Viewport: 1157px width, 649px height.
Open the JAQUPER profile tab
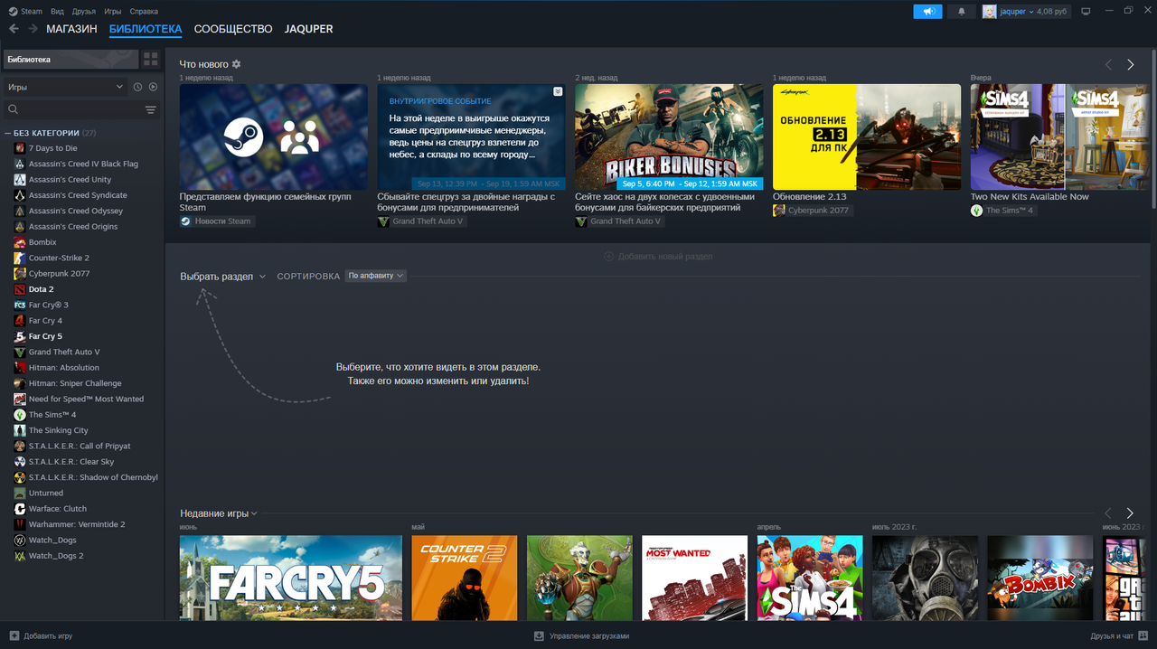[308, 29]
